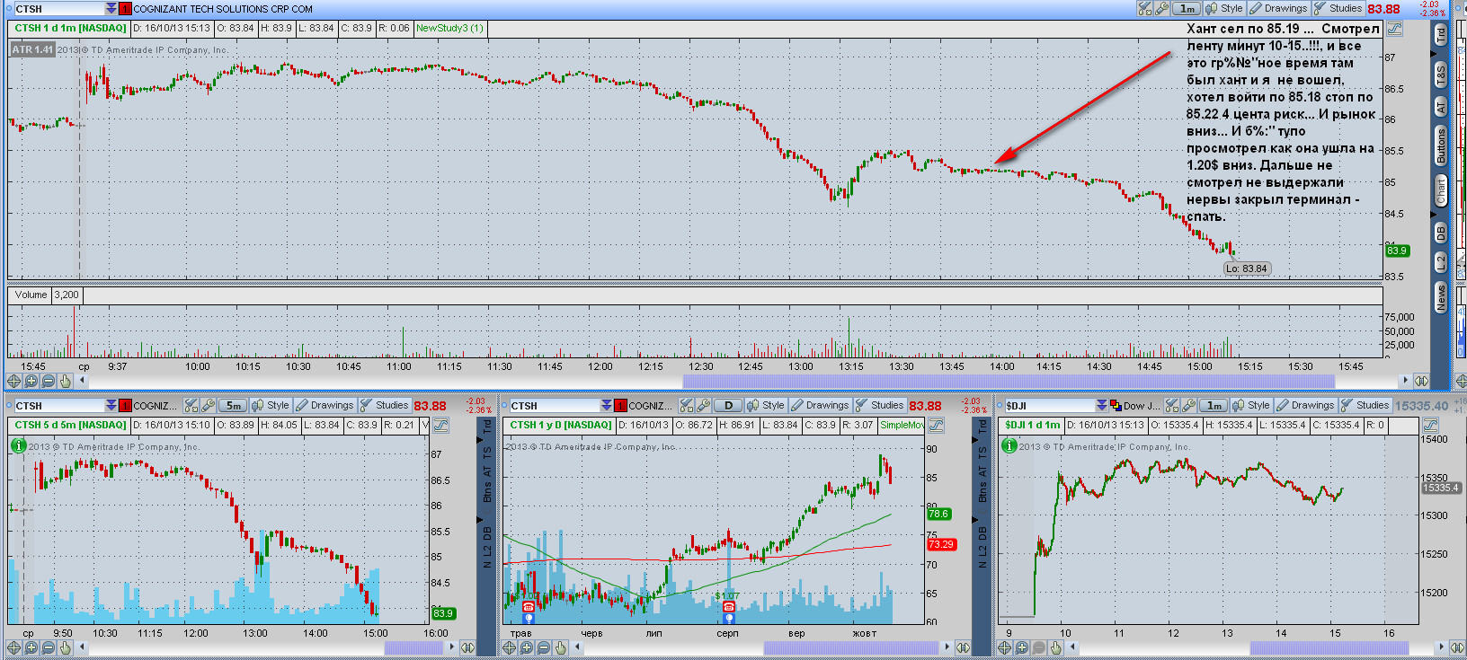Open wrench settings on the $DJI chart
Viewport: 1467px width, 660px height.
pyautogui.click(x=1189, y=406)
